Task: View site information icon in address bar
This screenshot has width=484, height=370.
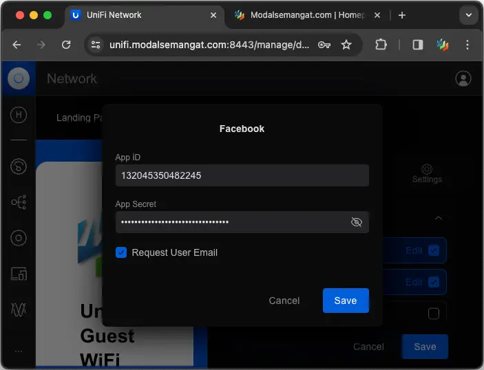Action: click(96, 45)
